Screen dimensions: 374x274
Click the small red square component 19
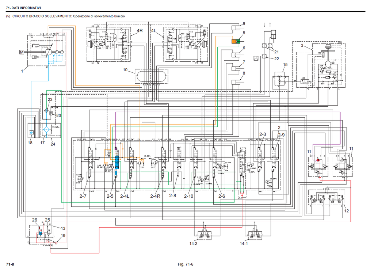[x=56, y=243]
